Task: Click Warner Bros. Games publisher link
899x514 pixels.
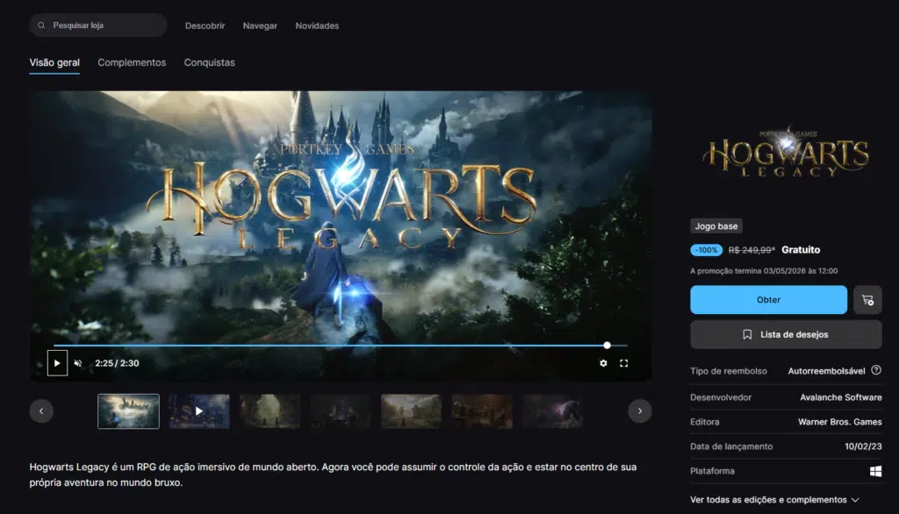Action: [x=840, y=422]
